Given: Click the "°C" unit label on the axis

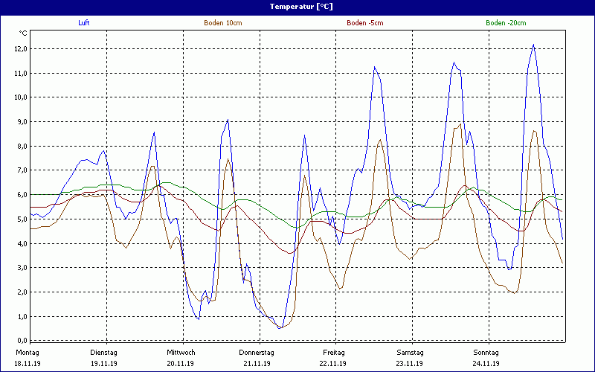Looking at the screenshot, I should (23, 33).
